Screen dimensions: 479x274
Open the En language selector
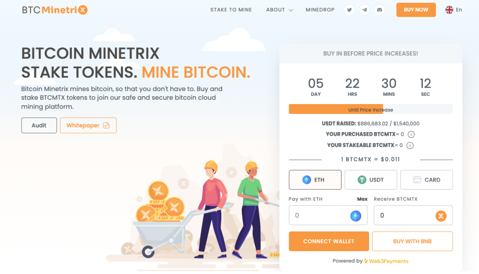click(x=454, y=10)
